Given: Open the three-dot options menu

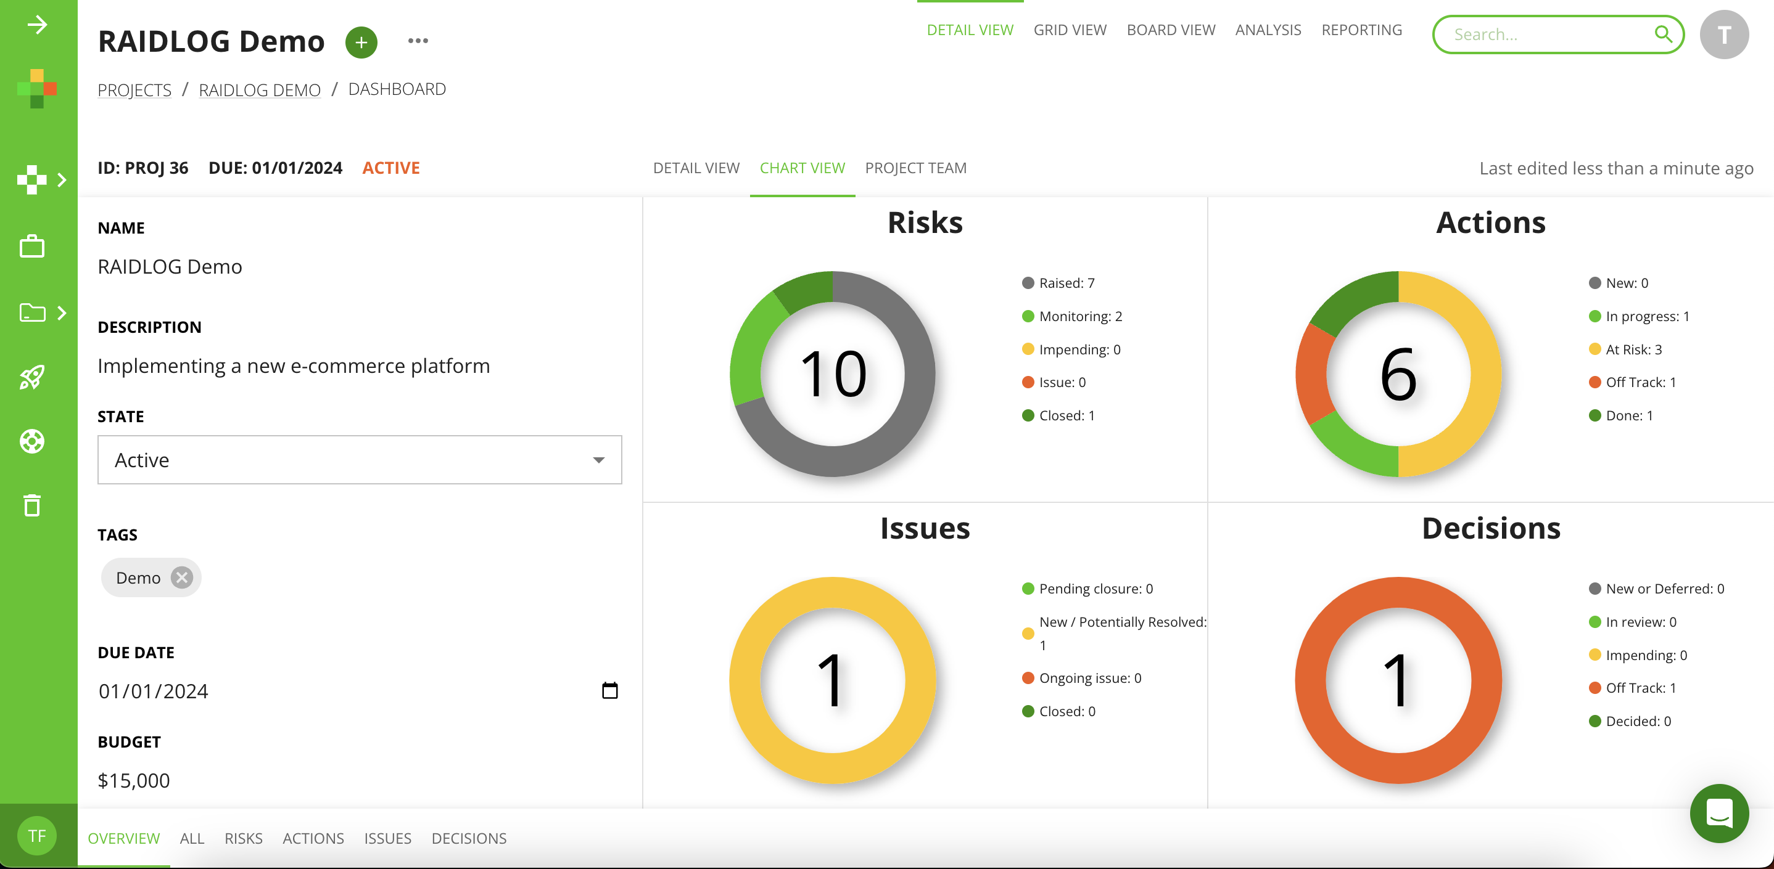Looking at the screenshot, I should tap(419, 40).
